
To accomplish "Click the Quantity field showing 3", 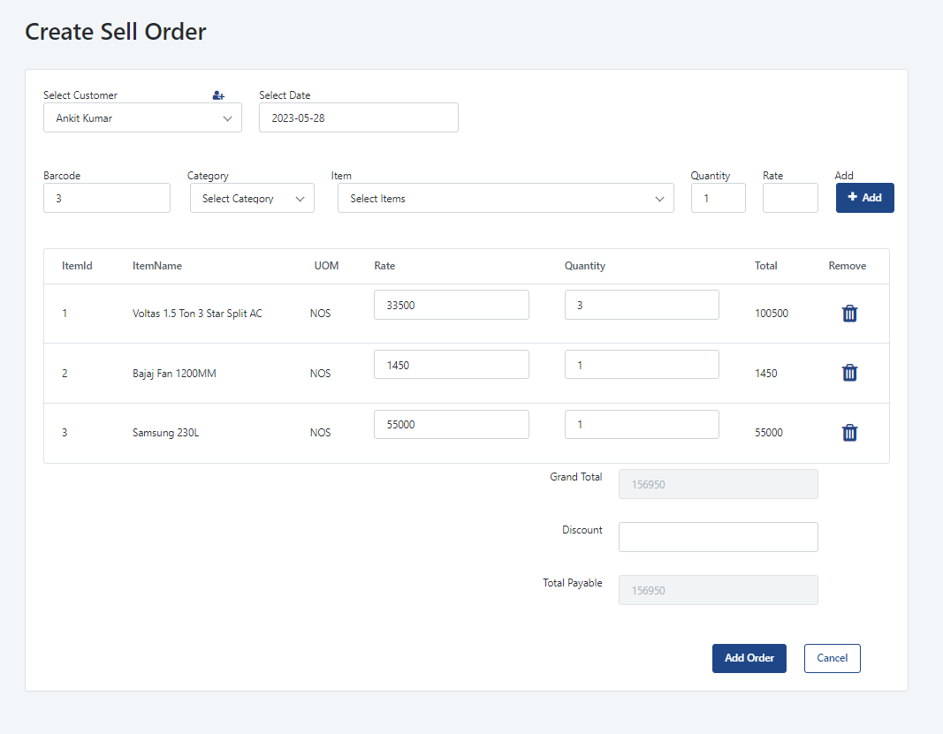I will [x=642, y=305].
